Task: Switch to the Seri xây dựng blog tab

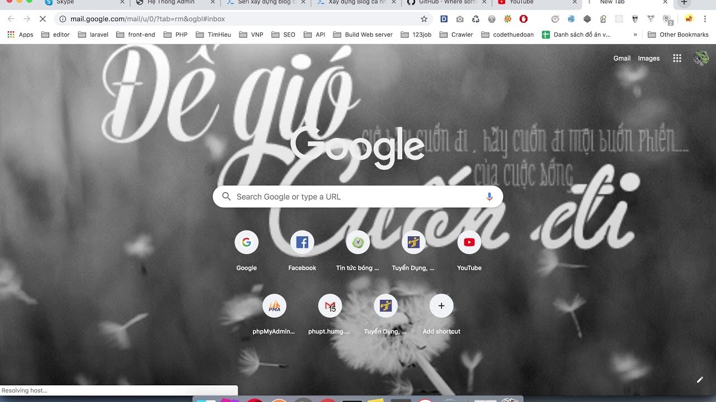Action: click(x=266, y=3)
